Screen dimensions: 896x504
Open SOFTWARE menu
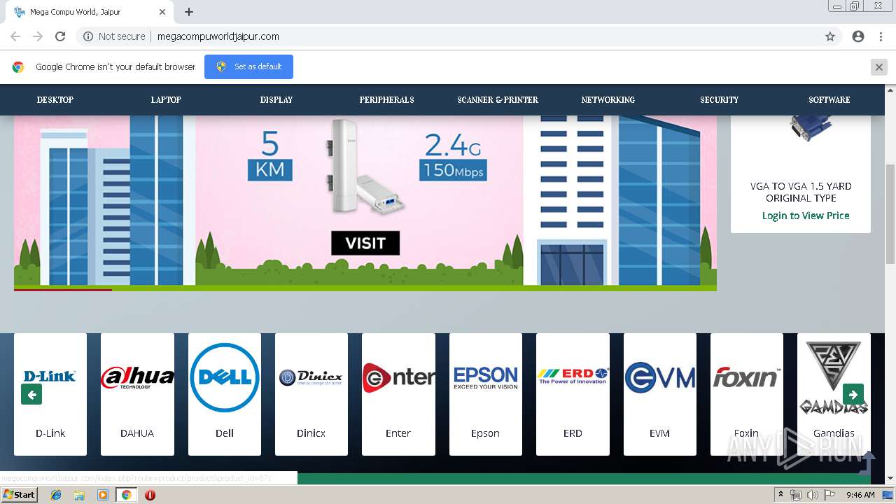(x=829, y=99)
